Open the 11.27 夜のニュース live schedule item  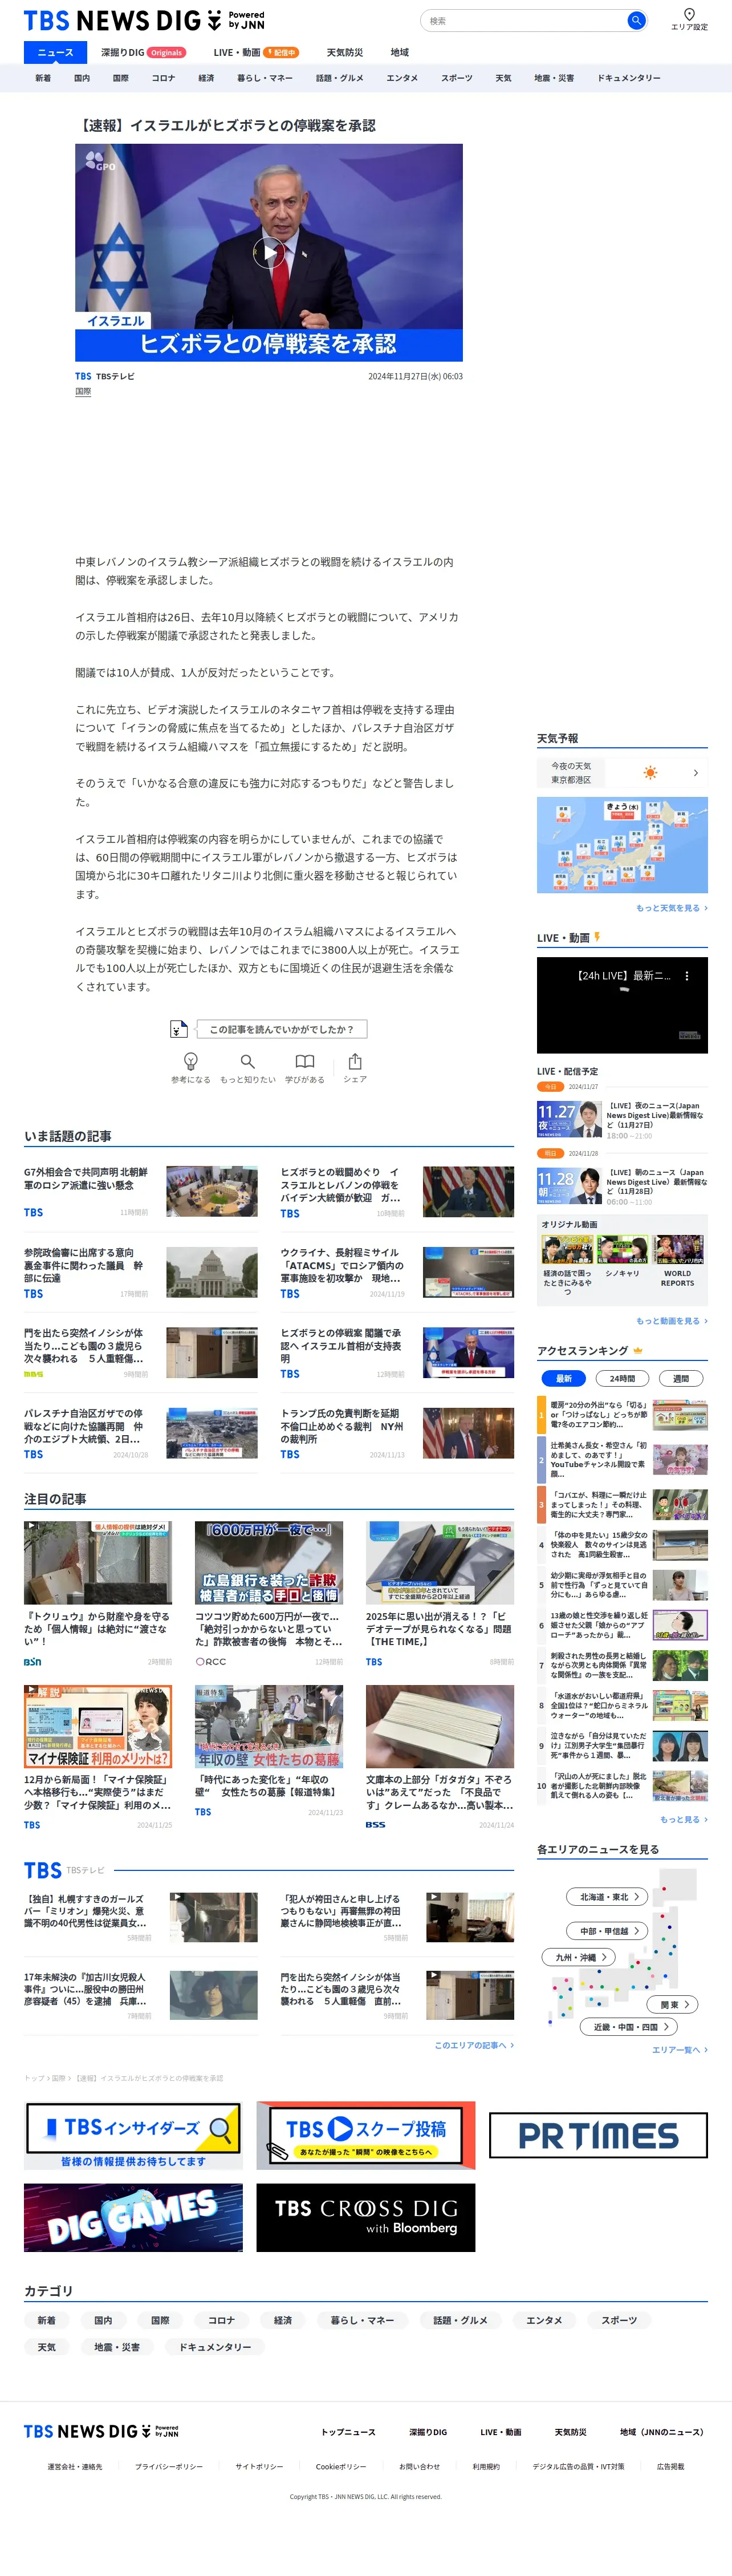[622, 1119]
